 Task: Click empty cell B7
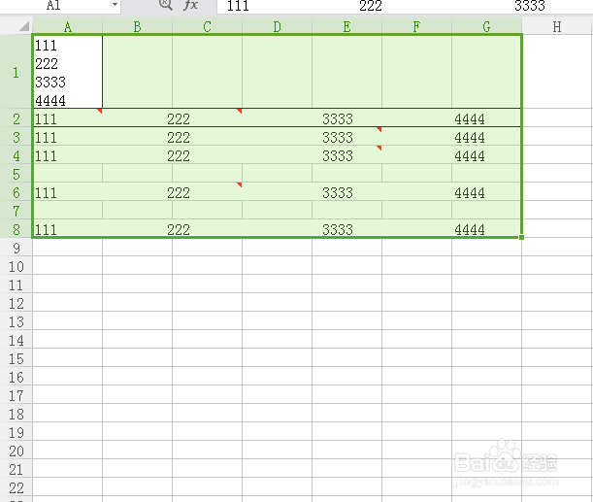coord(137,211)
